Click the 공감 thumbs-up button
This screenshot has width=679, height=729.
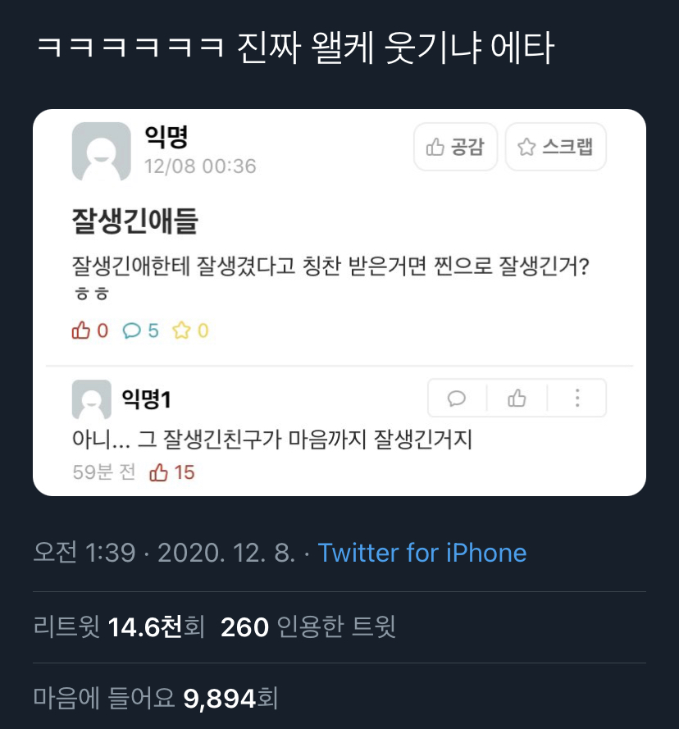[455, 147]
